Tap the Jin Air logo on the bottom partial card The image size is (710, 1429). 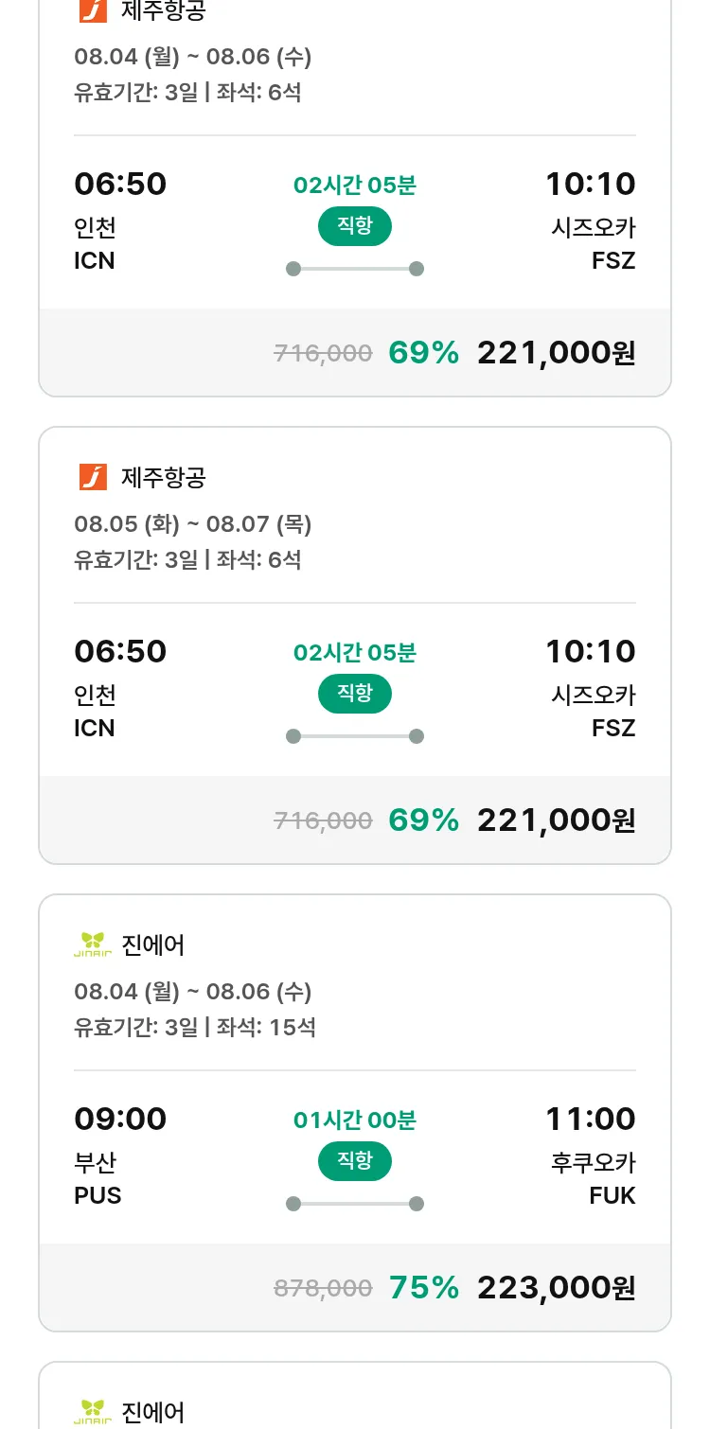pyautogui.click(x=93, y=1412)
